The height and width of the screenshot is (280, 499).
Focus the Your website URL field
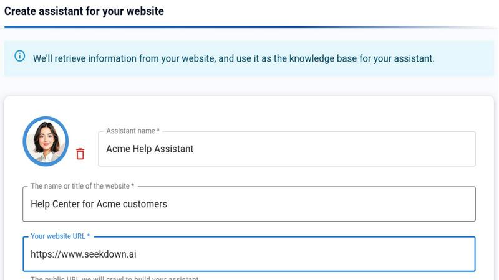click(x=249, y=254)
